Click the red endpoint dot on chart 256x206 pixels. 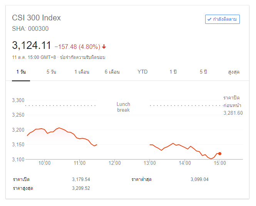[x=220, y=154]
